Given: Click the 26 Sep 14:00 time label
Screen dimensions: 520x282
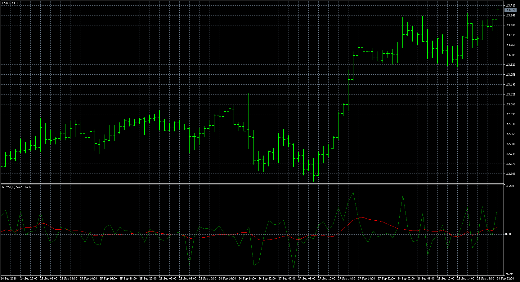Looking at the screenshot, I should point(227,279).
